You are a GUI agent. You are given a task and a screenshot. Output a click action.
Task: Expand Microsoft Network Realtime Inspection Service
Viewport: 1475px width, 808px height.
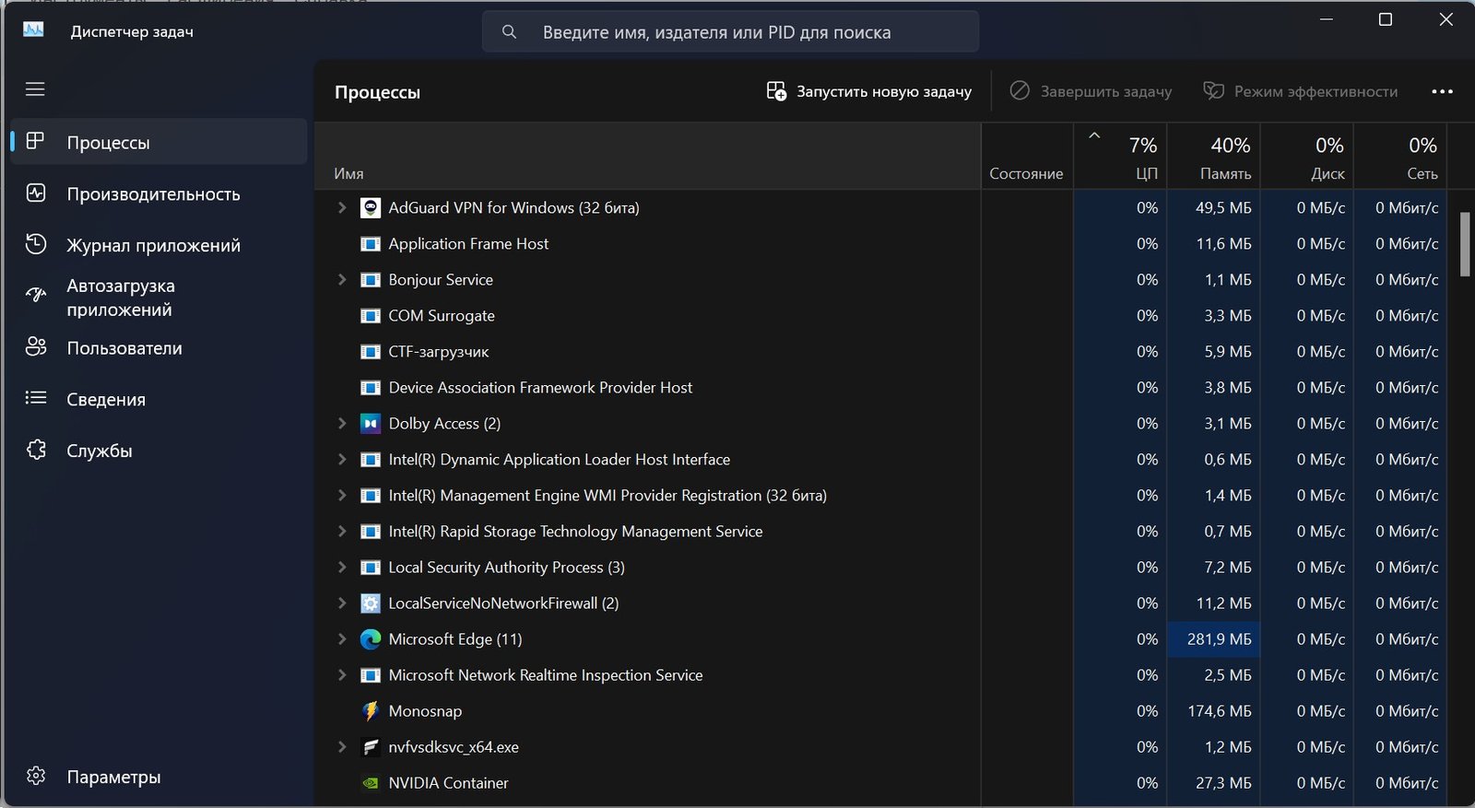(x=342, y=674)
